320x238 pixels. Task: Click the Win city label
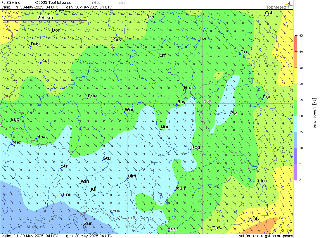click(85, 181)
